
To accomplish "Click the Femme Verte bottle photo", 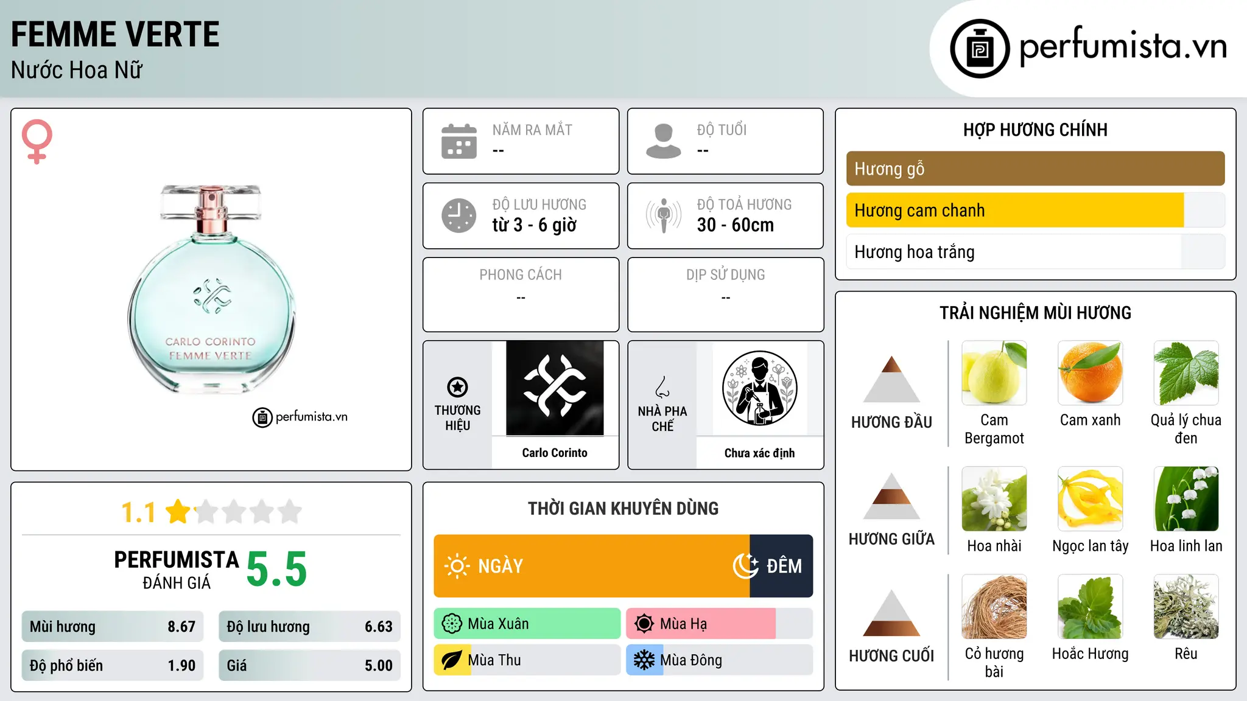I will tap(211, 288).
